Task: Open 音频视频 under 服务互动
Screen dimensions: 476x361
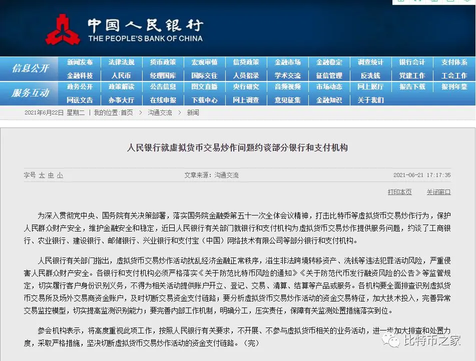Action: click(287, 87)
